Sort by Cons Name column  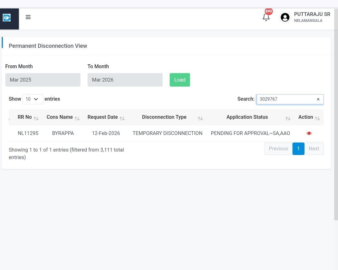60,117
